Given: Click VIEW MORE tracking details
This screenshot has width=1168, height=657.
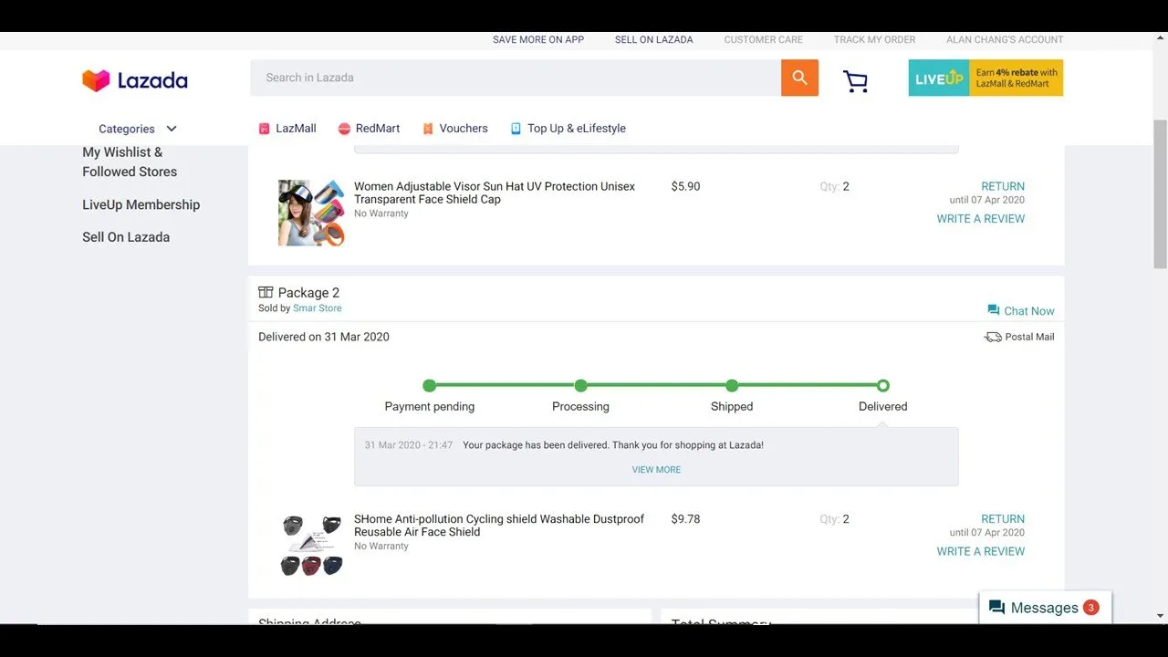Looking at the screenshot, I should tap(656, 470).
